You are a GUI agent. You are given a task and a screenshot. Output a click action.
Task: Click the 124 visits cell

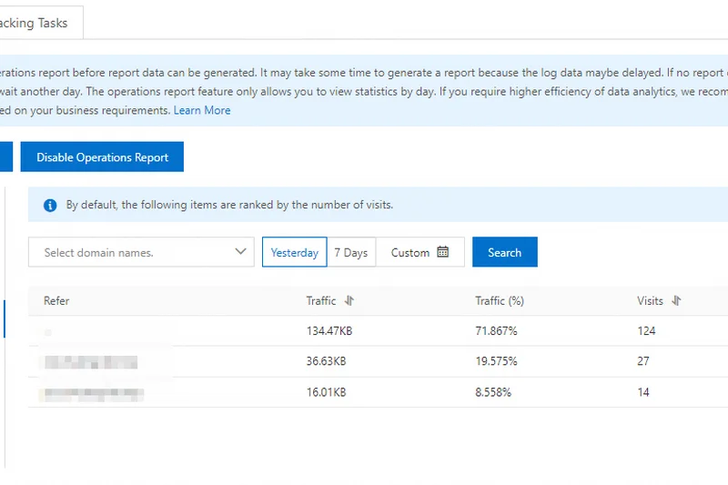(x=646, y=331)
